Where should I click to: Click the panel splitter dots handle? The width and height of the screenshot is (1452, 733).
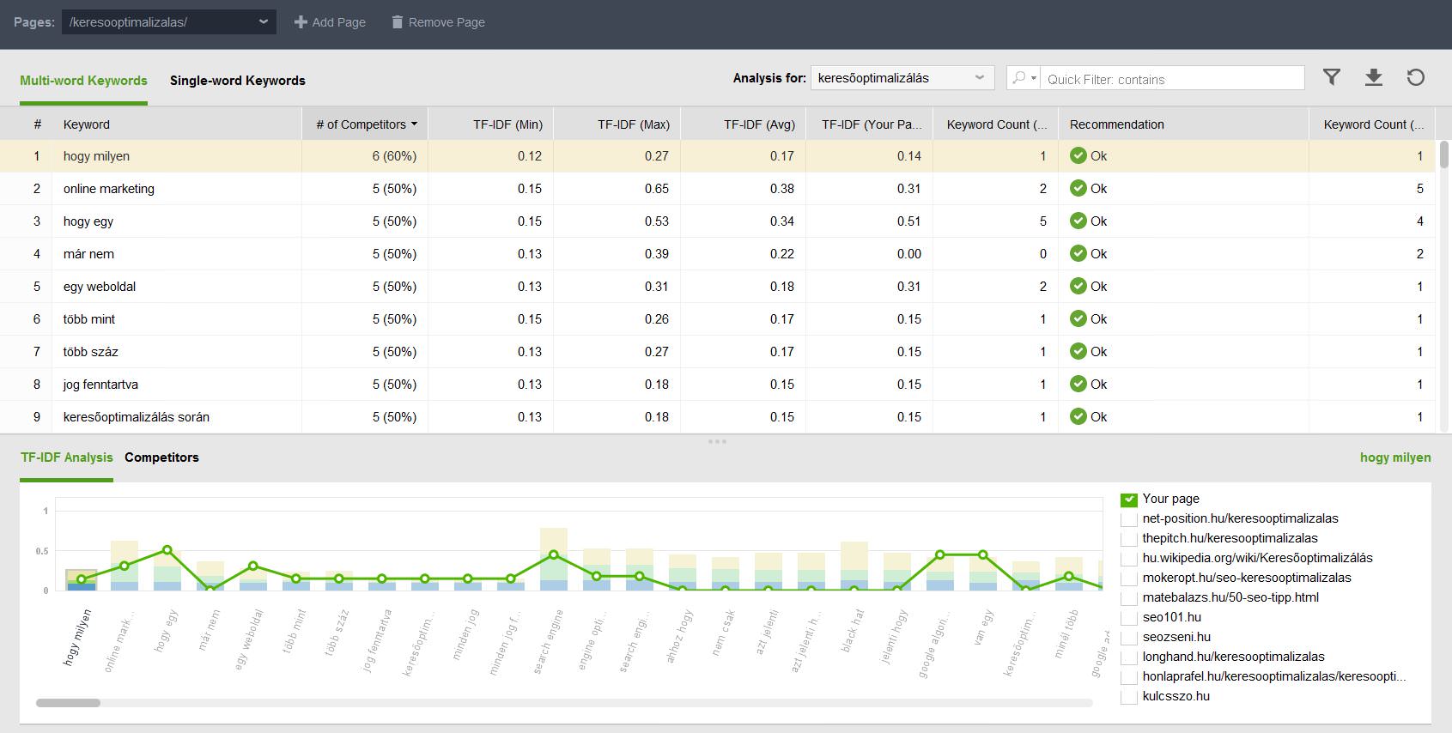tap(717, 441)
